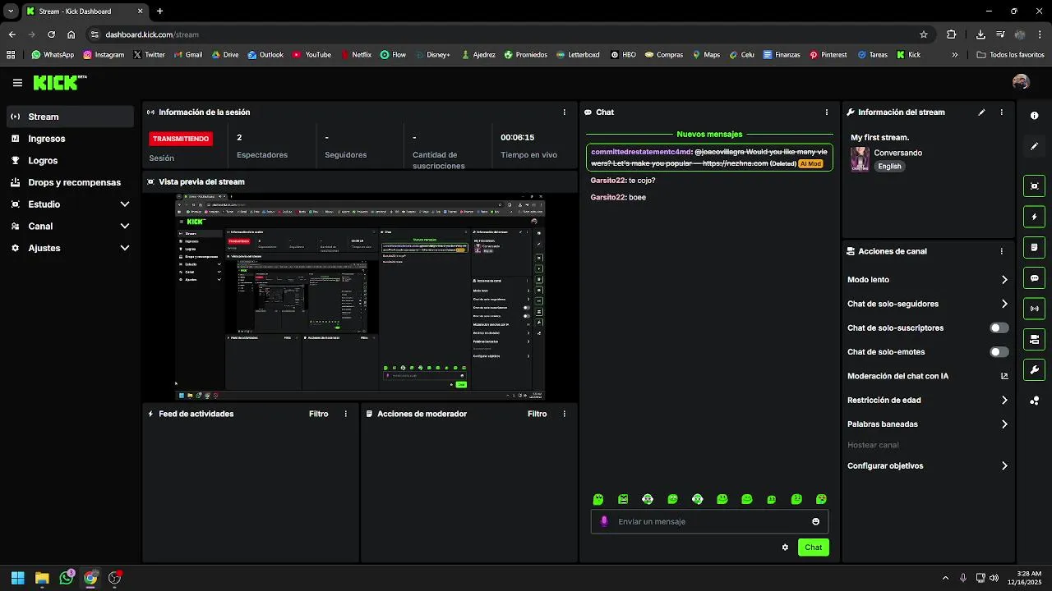Viewport: 1052px width, 591px height.
Task: Open WhatsApp from the taskbar
Action: pyautogui.click(x=67, y=578)
